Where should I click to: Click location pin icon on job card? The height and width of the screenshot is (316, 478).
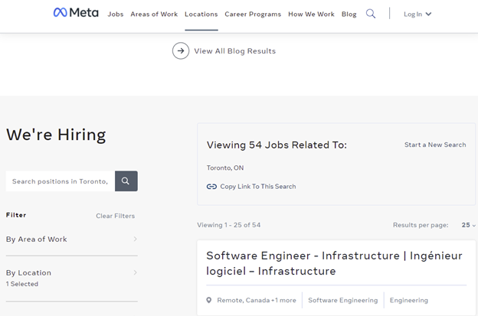tap(209, 301)
